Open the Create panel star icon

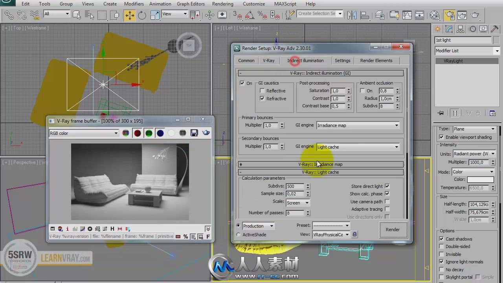[437, 29]
